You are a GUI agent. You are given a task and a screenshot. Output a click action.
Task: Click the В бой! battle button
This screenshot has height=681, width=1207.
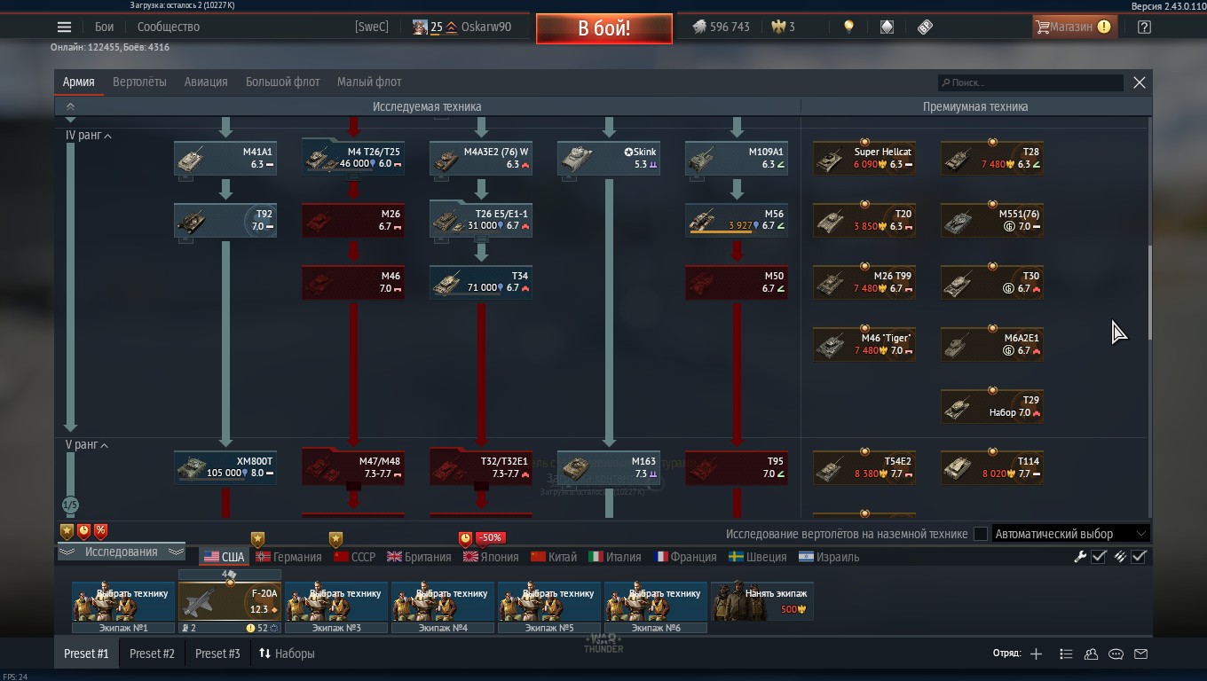[x=604, y=27]
